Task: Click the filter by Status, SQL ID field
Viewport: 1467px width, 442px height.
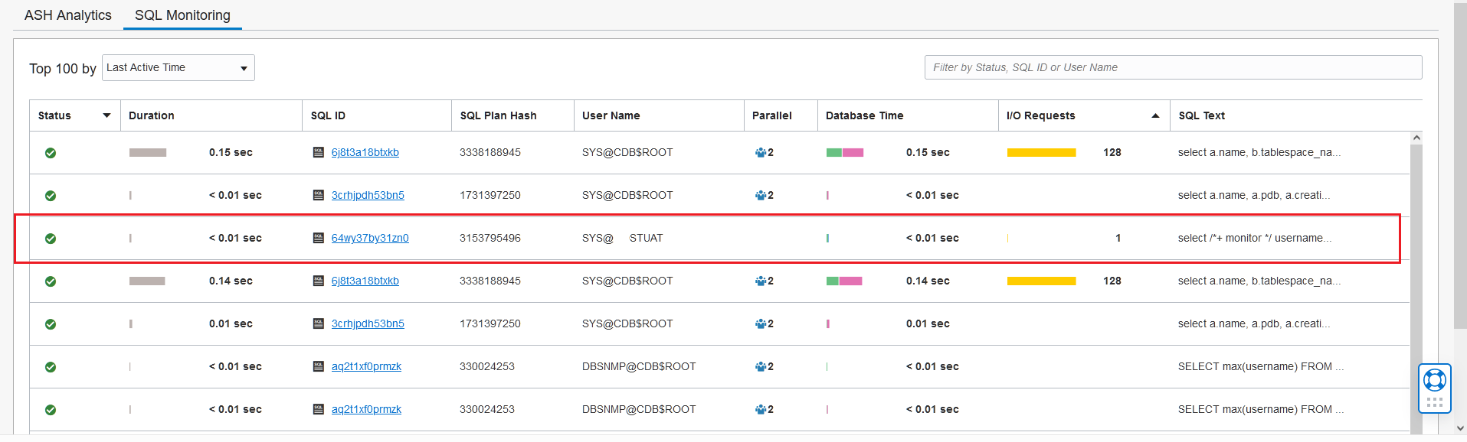Action: coord(1173,67)
